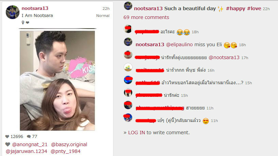Click the LOG IN link to comment

pos(137,133)
